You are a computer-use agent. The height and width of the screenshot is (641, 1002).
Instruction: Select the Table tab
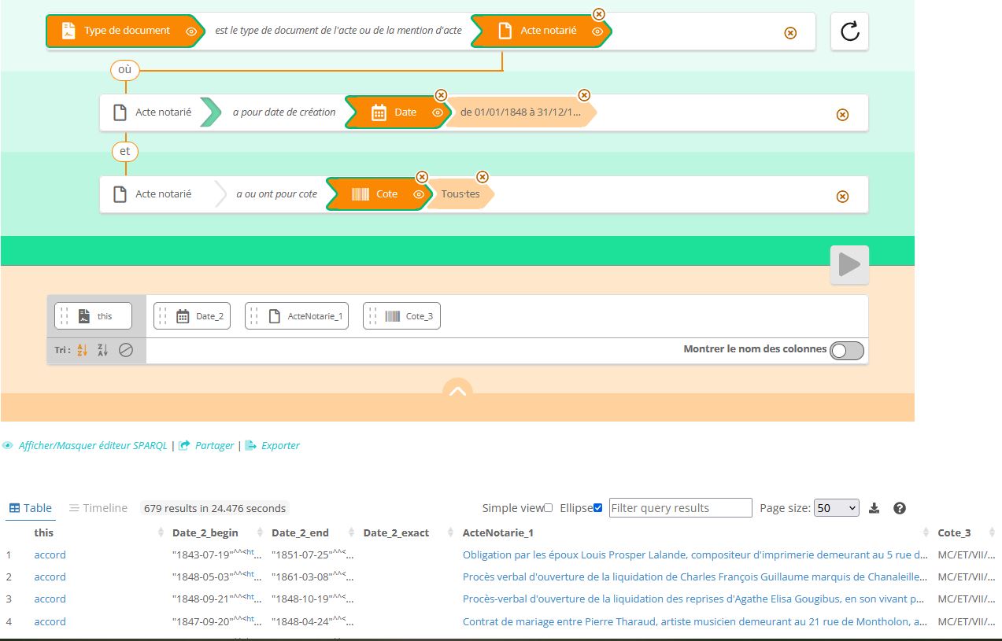[30, 508]
